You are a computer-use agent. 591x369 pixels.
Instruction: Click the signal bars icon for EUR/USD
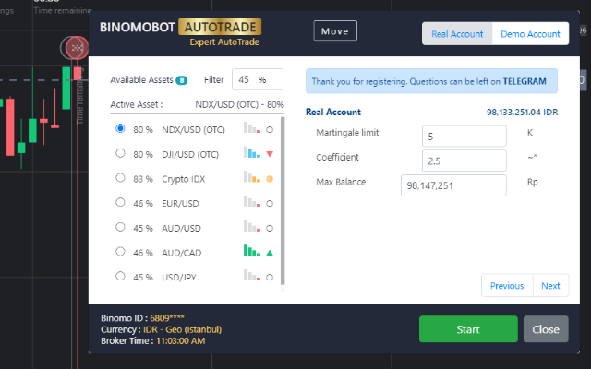click(x=252, y=201)
